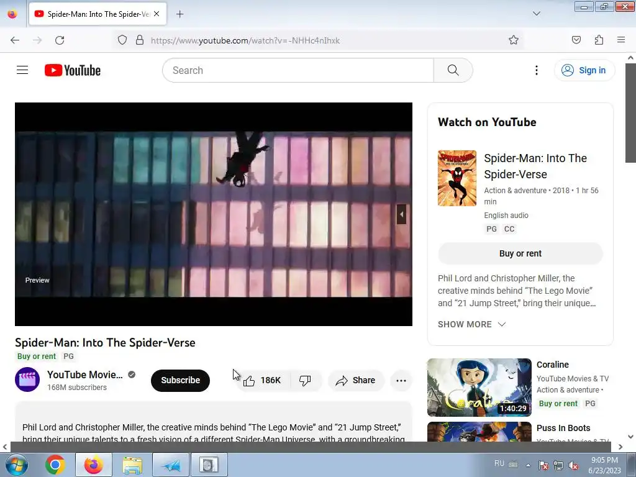Show hidden tray icons arrow
Screen dimensions: 636x477
point(528,465)
